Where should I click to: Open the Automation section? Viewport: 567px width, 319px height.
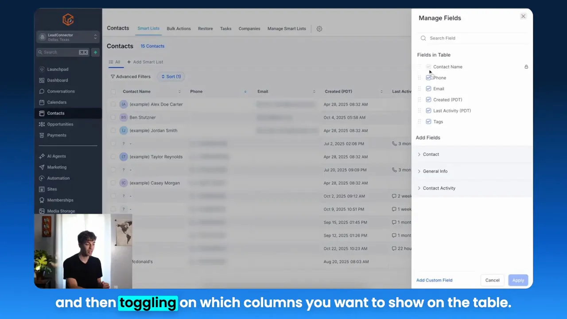[x=58, y=178]
